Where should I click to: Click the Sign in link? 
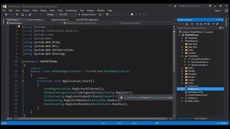coord(218,11)
